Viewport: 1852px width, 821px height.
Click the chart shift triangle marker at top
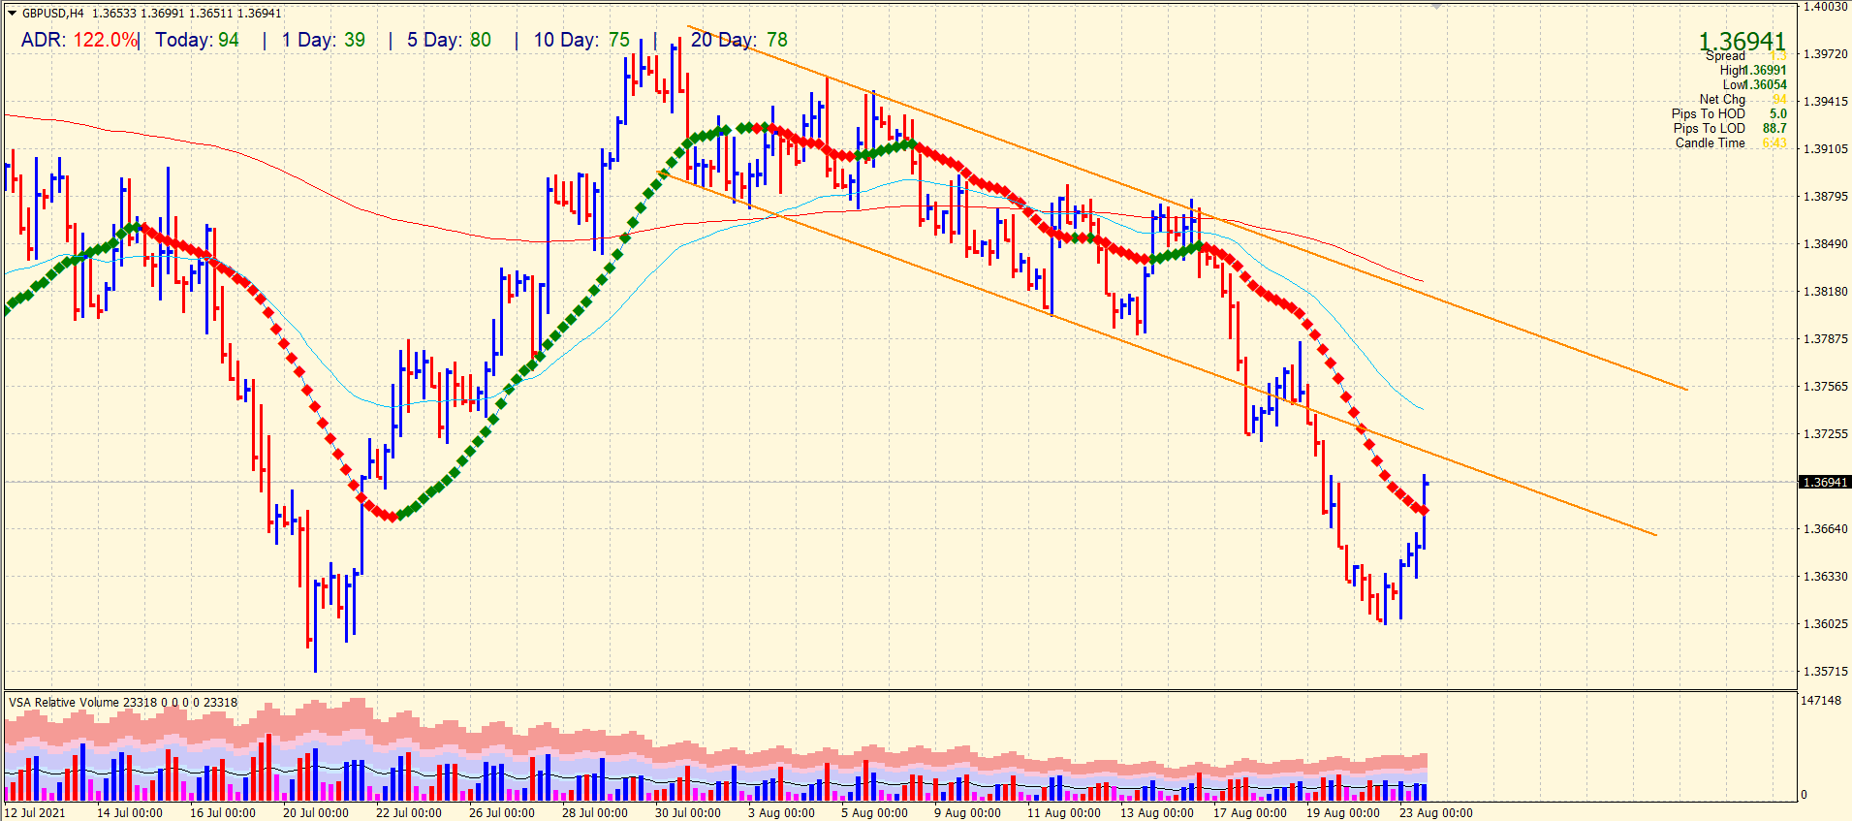(1437, 5)
